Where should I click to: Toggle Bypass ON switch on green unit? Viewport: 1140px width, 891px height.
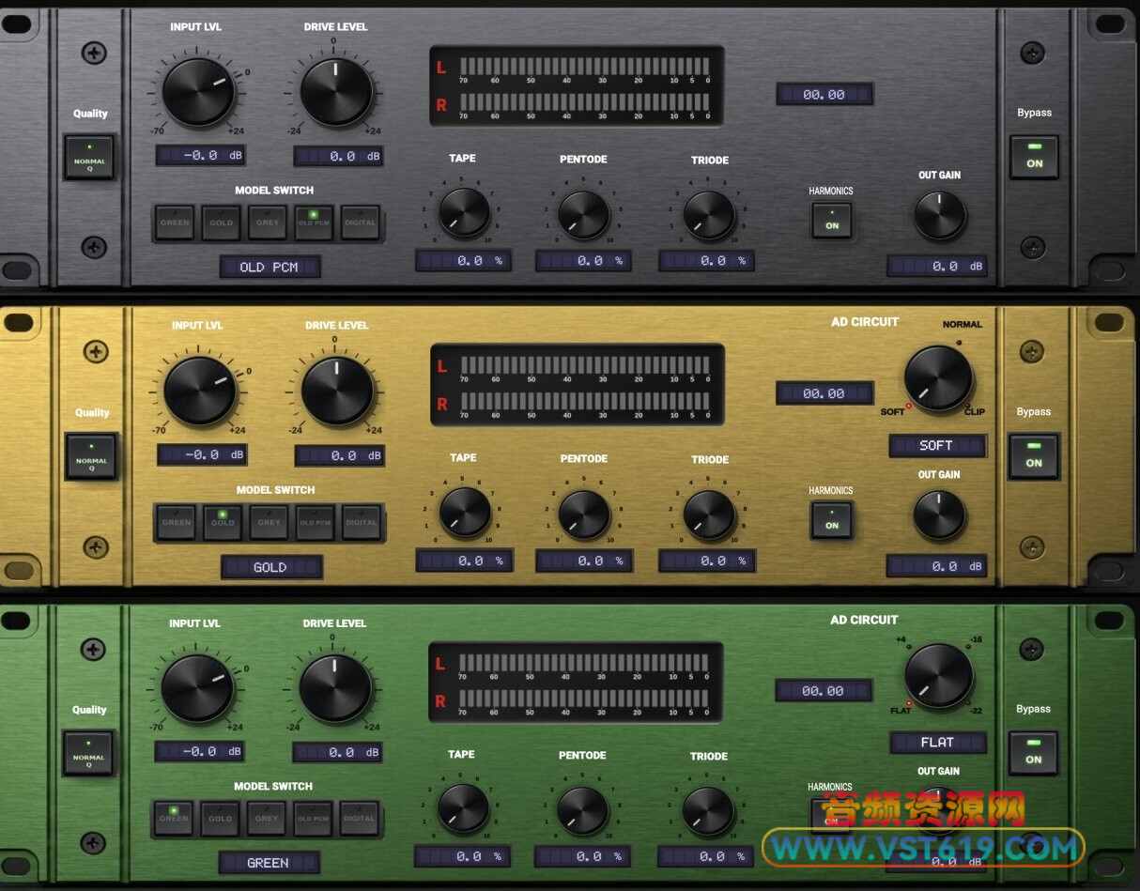coord(1033,753)
